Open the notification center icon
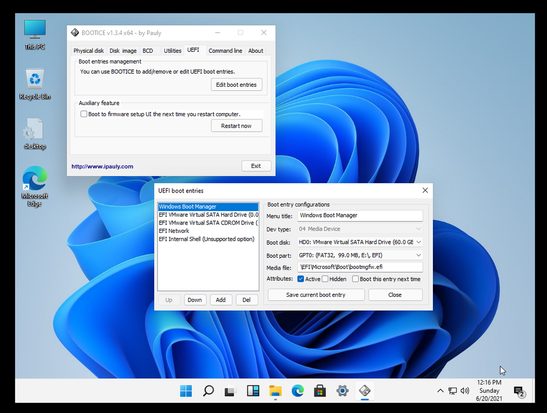 click(x=519, y=391)
